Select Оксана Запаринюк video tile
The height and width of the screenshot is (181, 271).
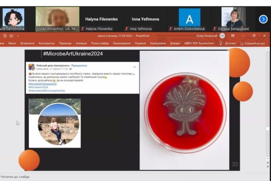point(233,19)
